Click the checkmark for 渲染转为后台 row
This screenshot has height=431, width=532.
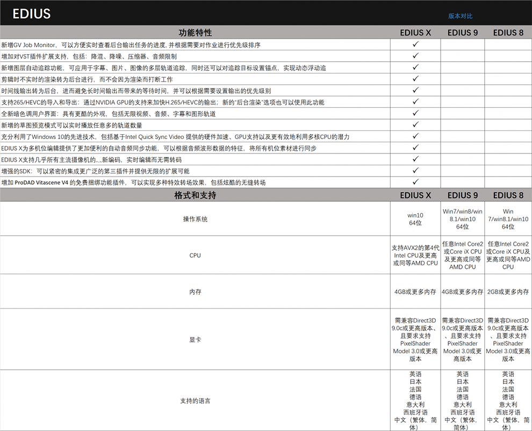point(415,78)
